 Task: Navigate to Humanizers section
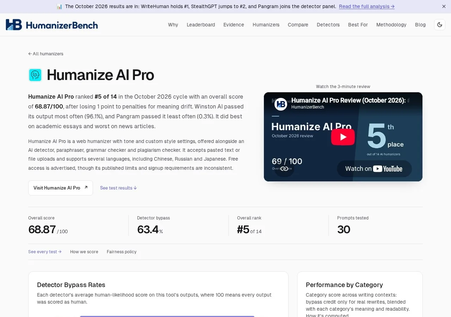pos(266,25)
